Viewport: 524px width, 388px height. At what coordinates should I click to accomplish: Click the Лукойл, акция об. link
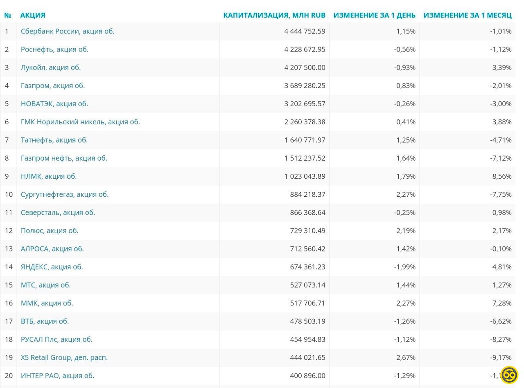tap(51, 67)
